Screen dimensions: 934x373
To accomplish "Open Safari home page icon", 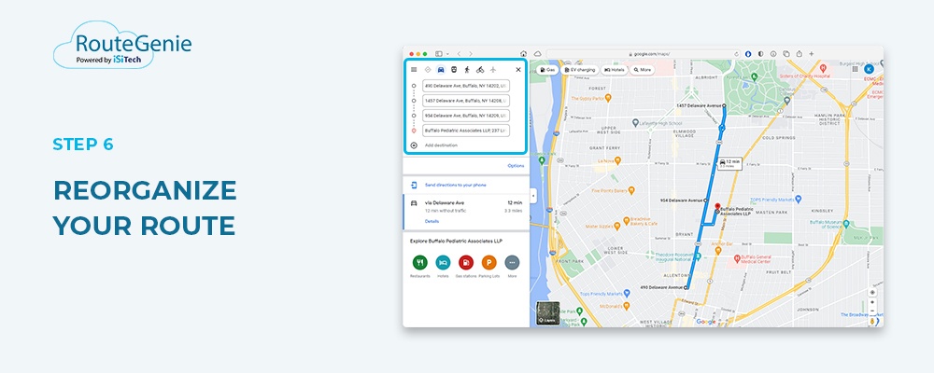I will click(524, 53).
